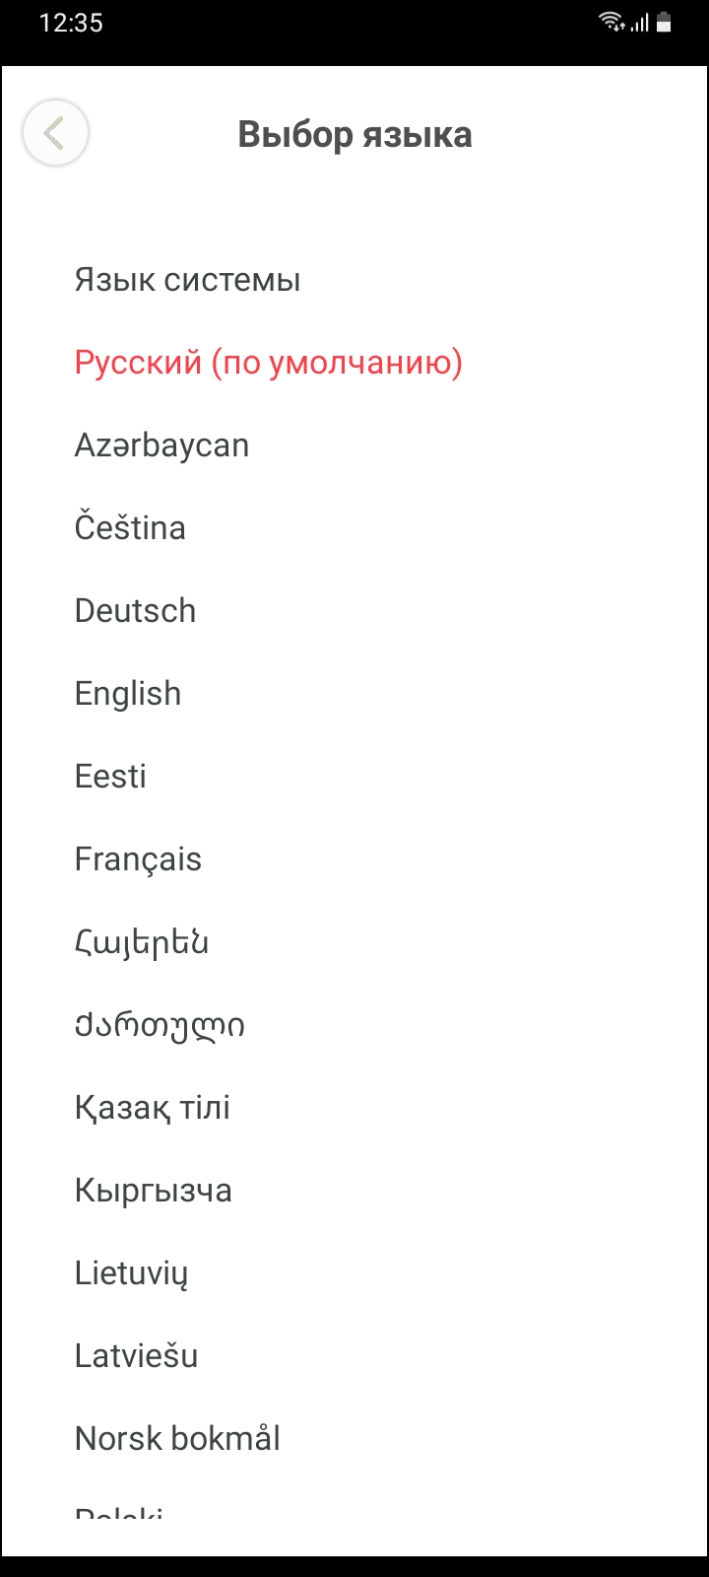Choose Eesti language

pyautogui.click(x=110, y=777)
